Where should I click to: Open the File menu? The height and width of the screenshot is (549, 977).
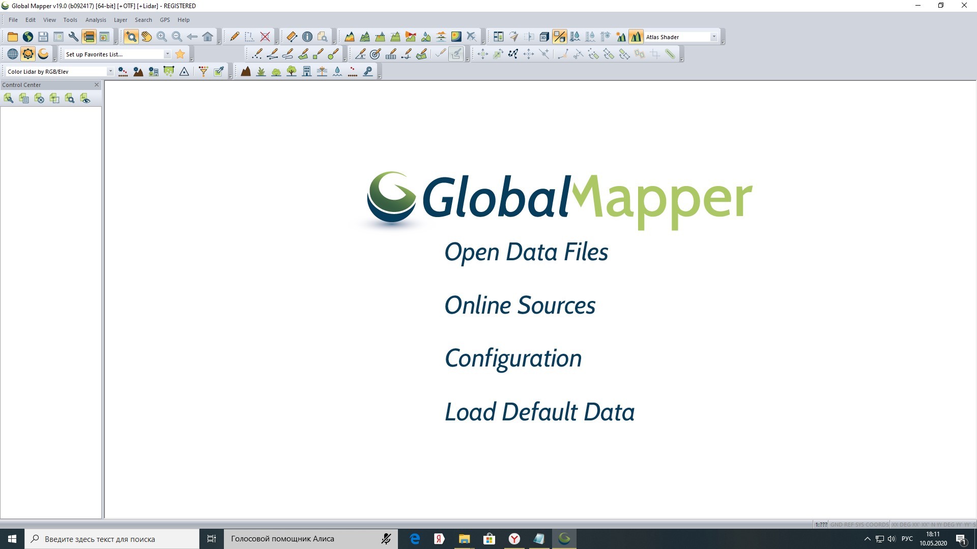coord(13,20)
